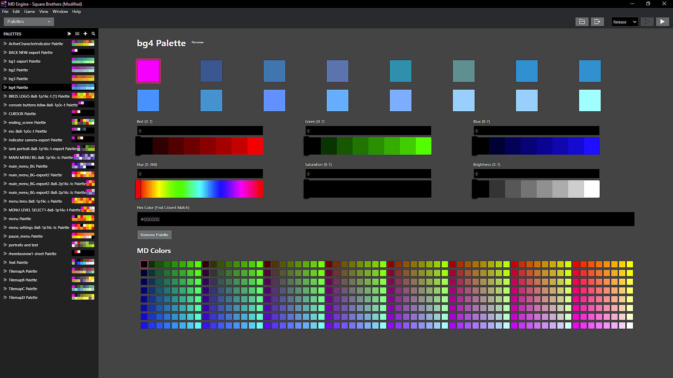Click the Rename link next to title

[x=197, y=42]
